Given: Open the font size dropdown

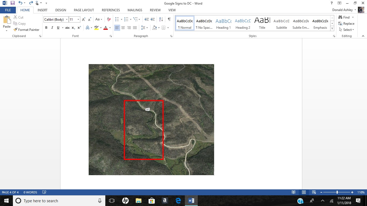Looking at the screenshot, I should (x=78, y=20).
